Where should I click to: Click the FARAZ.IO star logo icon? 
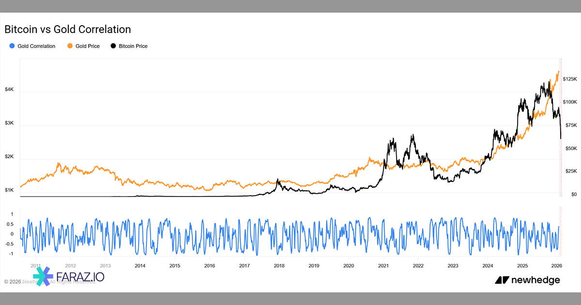pyautogui.click(x=43, y=277)
